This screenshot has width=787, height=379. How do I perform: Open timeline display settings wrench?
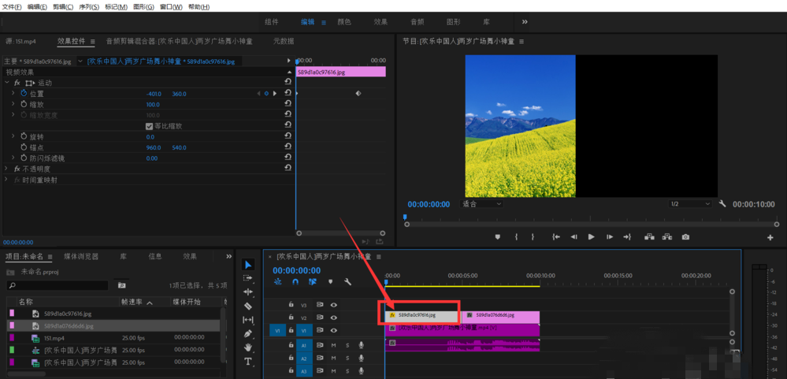pyautogui.click(x=347, y=281)
